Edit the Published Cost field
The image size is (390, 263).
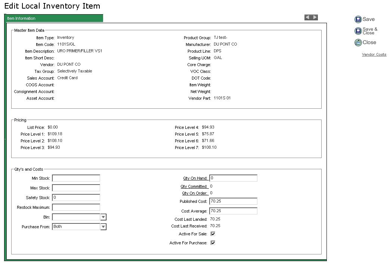tap(233, 201)
